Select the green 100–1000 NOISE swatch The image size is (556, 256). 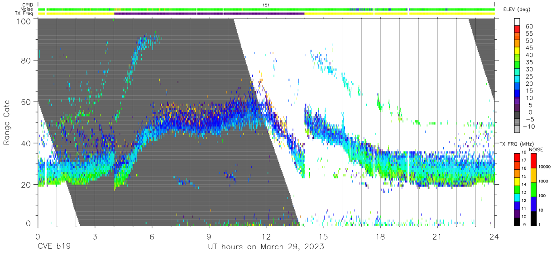point(533,190)
